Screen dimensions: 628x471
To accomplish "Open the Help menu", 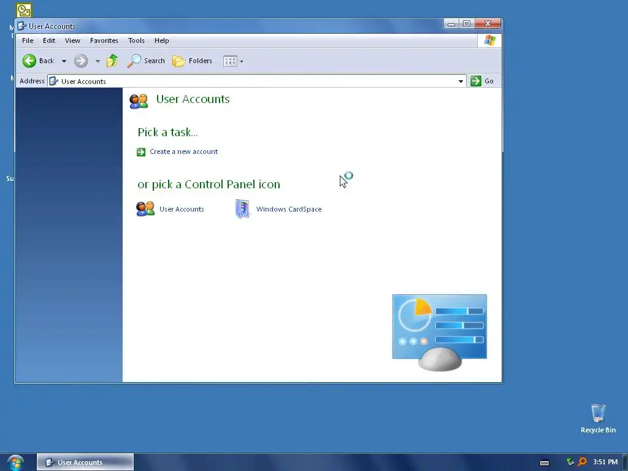I will click(x=162, y=40).
